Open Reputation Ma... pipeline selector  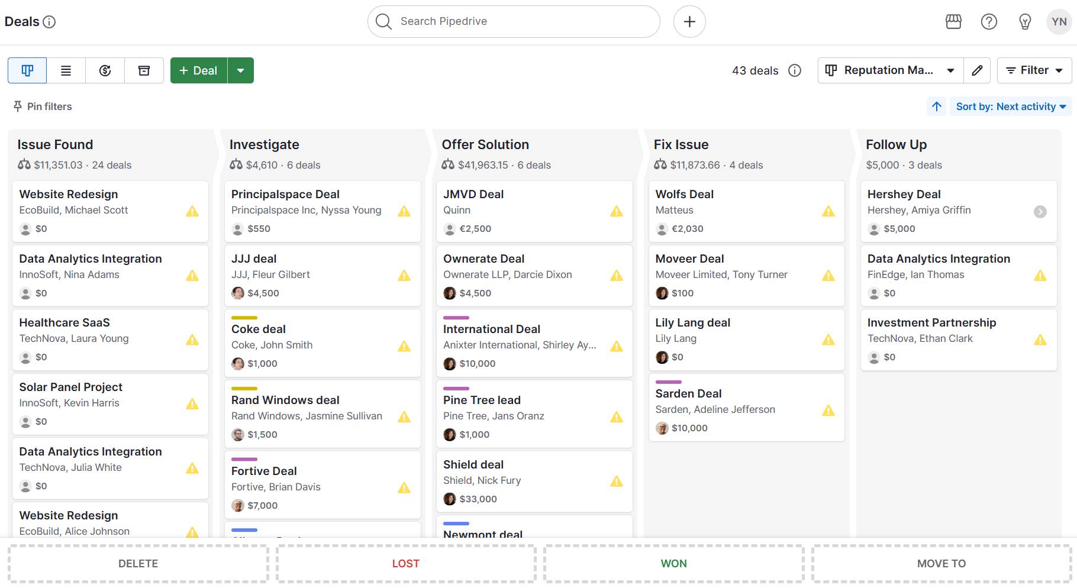click(x=891, y=70)
